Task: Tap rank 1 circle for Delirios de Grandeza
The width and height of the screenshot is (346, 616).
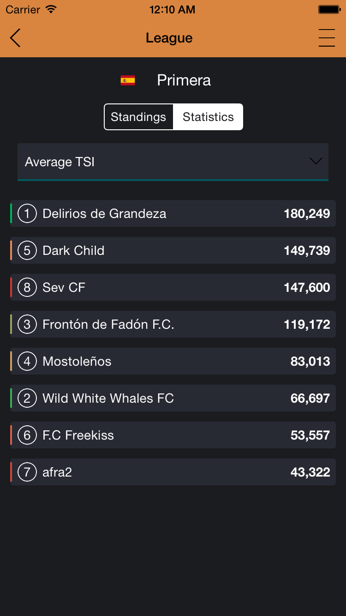Action: [x=27, y=213]
